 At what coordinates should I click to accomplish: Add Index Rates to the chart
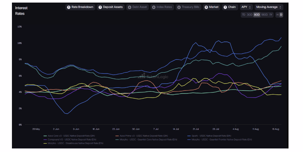162,7
